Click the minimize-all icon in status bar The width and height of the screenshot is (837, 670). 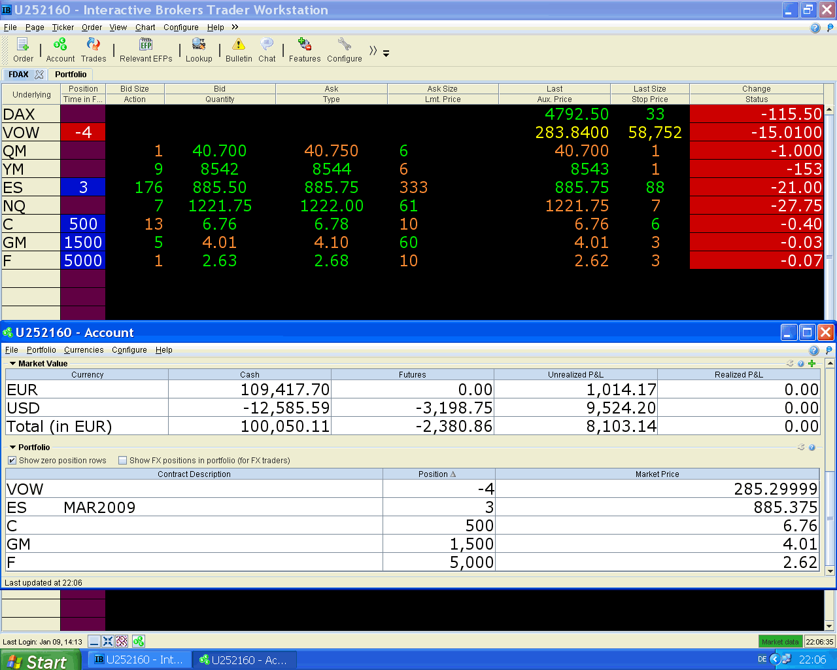click(x=94, y=641)
